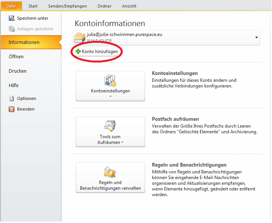Click the Speichern unter disk icon
Screen dimensions: 272x223
(x=11, y=19)
